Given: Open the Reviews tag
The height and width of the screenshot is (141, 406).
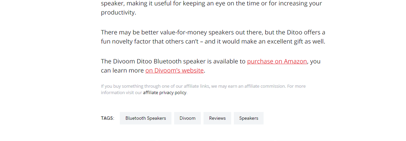Looking at the screenshot, I should click(x=217, y=118).
